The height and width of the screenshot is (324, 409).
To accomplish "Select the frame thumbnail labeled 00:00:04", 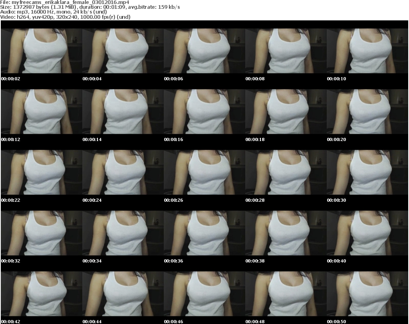I will coord(123,51).
